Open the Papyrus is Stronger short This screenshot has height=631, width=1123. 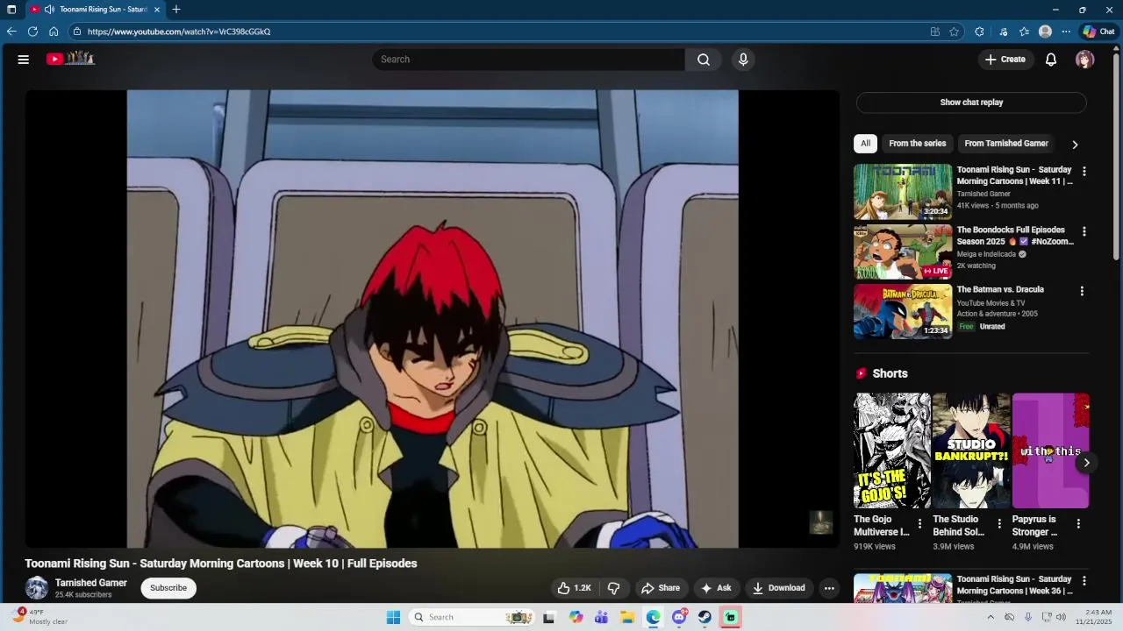click(1050, 450)
